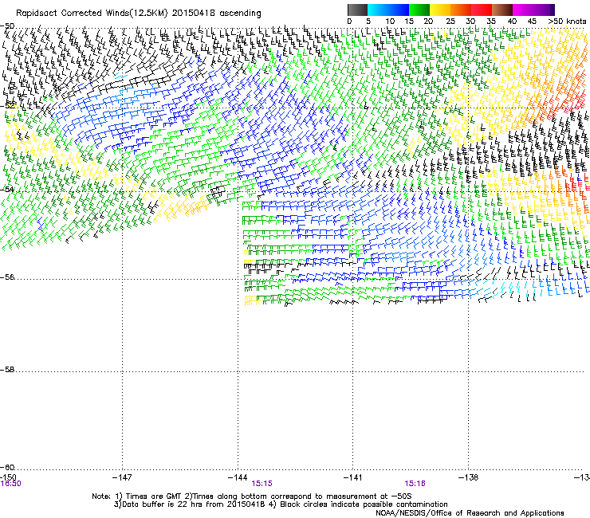Click the gray 0-5 knots color band
Viewport: 590px width, 518px height.
click(357, 10)
